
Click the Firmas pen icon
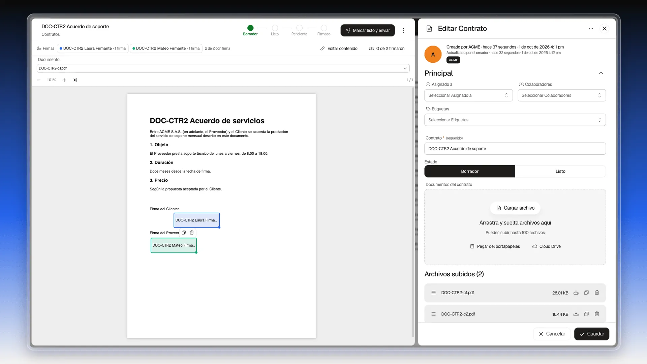pyautogui.click(x=39, y=49)
